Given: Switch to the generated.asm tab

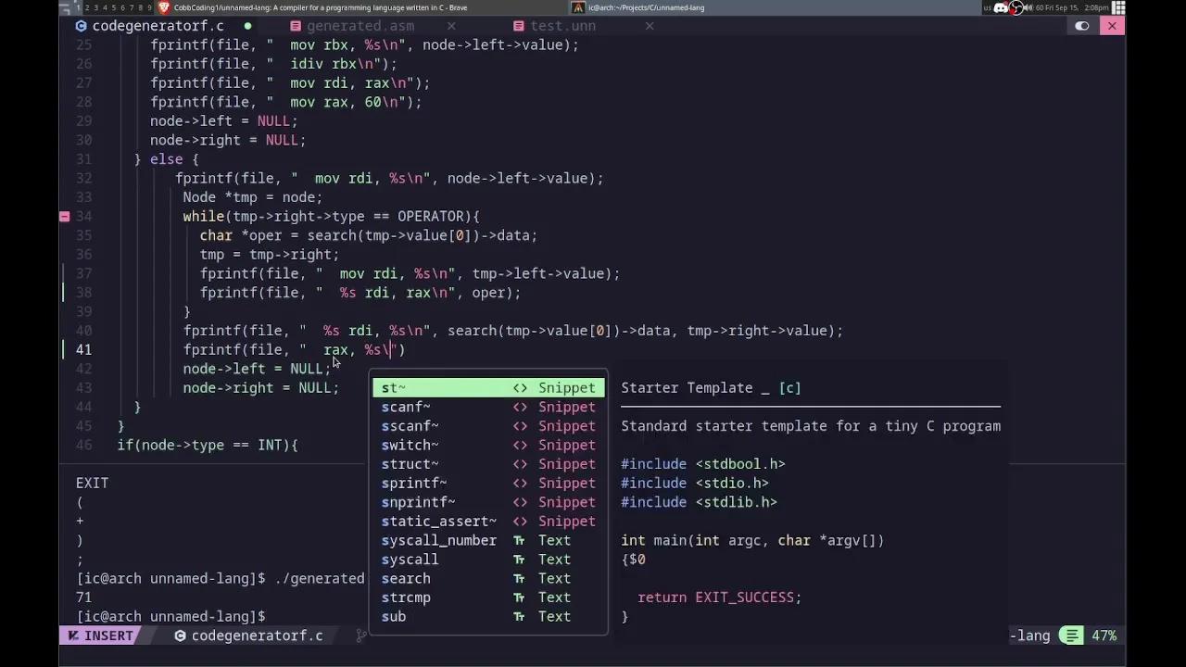Looking at the screenshot, I should [360, 26].
